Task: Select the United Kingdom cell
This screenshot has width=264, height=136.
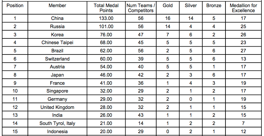Action: [x=57, y=107]
